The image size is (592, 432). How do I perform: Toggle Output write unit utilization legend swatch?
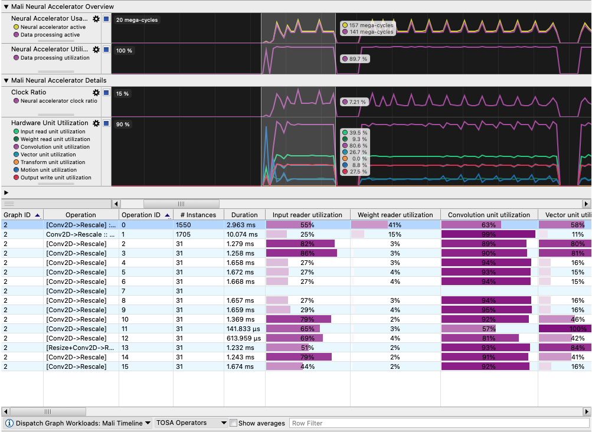17,178
